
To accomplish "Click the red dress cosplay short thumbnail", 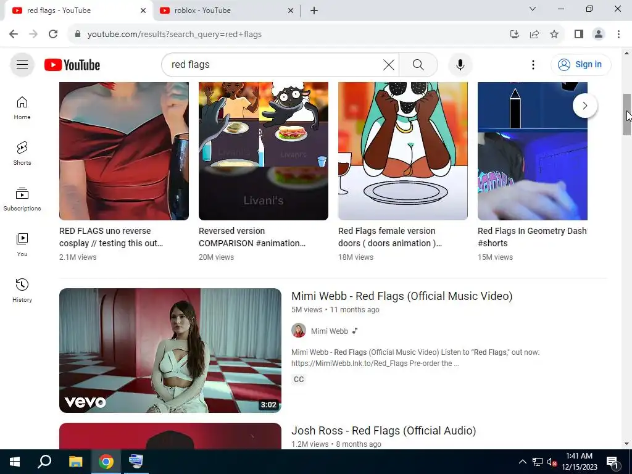I will pos(123,151).
